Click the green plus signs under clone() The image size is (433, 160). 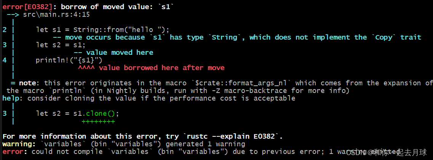pos(98,121)
